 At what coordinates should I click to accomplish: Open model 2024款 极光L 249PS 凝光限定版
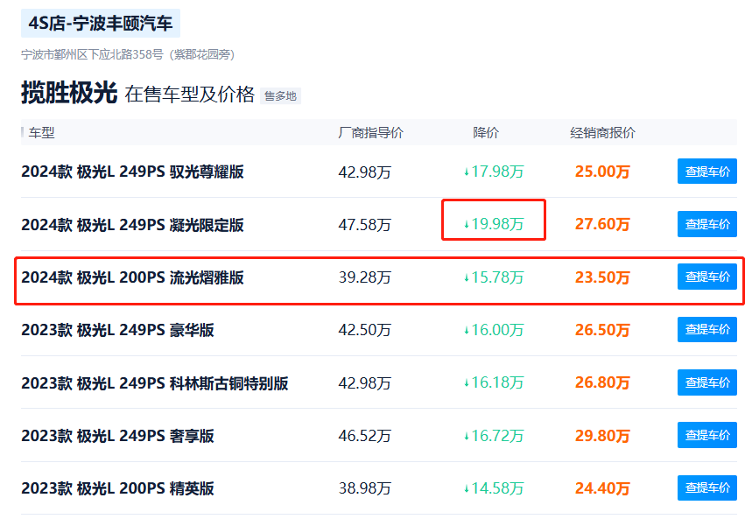pyautogui.click(x=132, y=224)
